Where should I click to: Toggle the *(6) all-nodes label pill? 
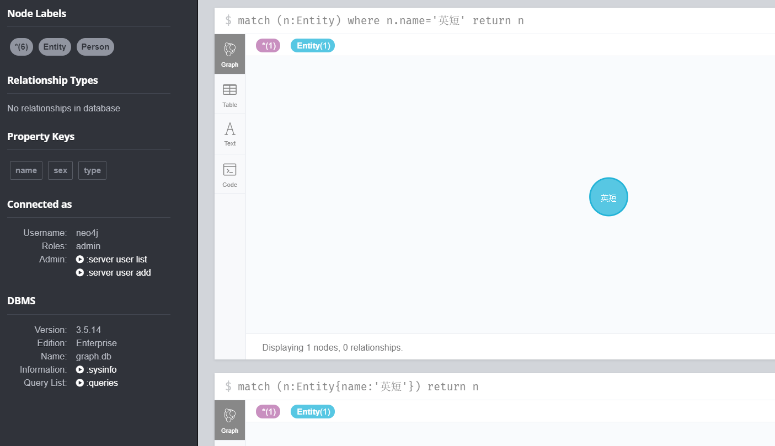click(x=21, y=47)
